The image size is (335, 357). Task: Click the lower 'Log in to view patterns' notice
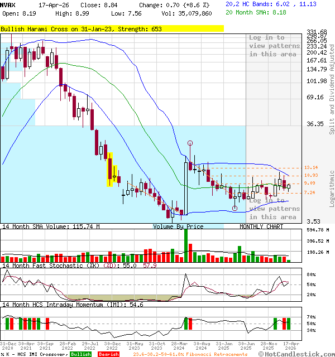pyautogui.click(x=273, y=209)
